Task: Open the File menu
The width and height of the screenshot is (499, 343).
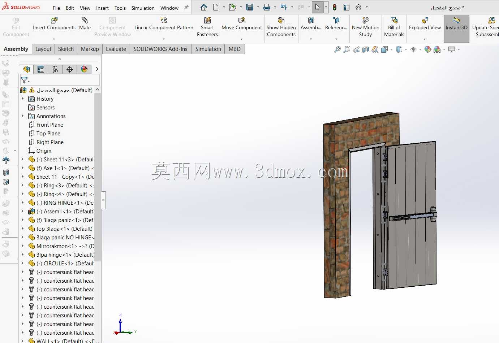Action: pos(56,8)
